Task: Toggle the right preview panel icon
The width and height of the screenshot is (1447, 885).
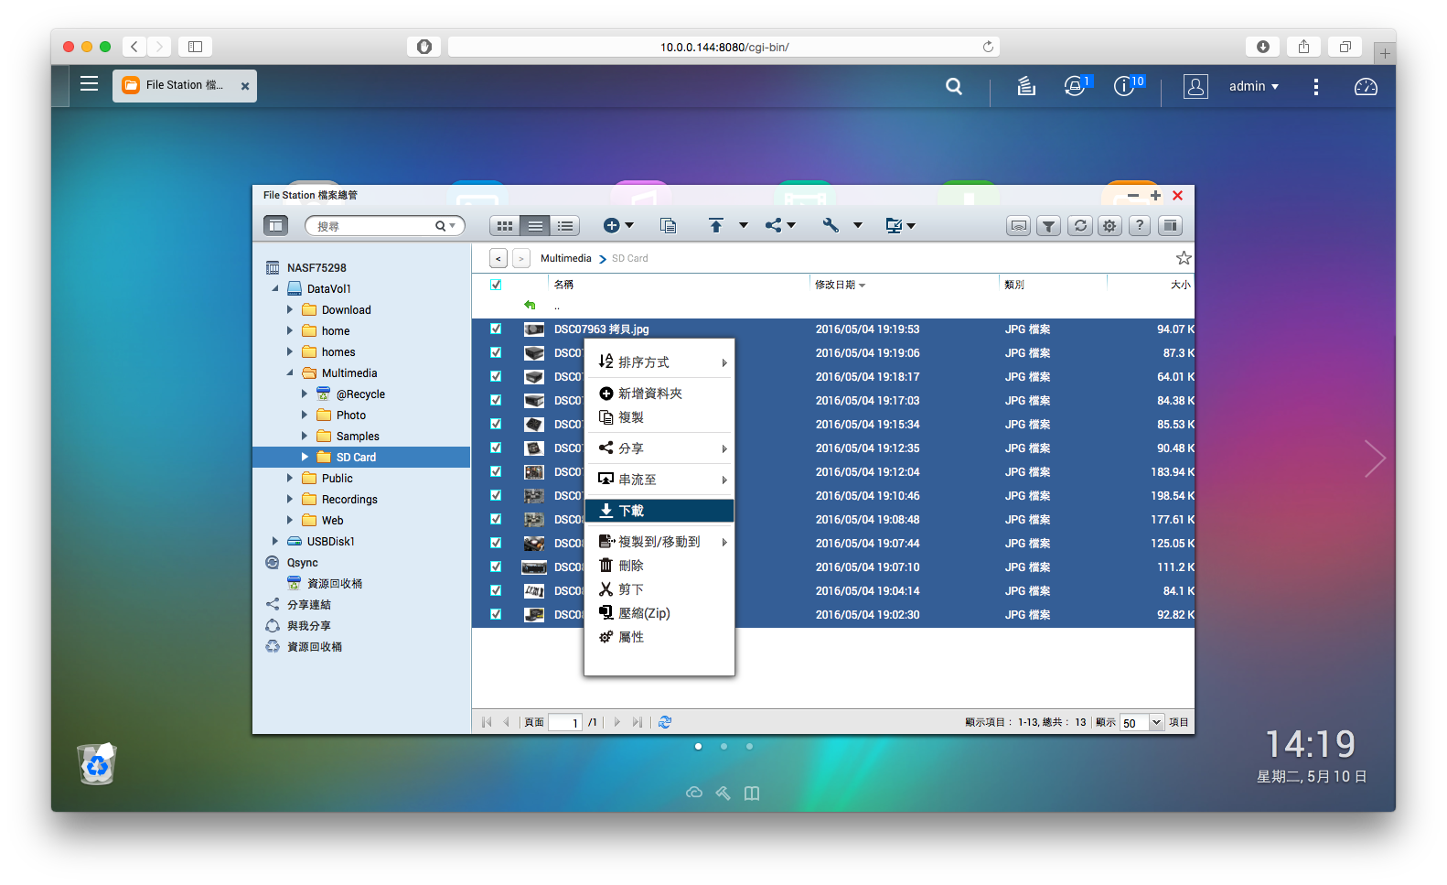Action: tap(1170, 226)
